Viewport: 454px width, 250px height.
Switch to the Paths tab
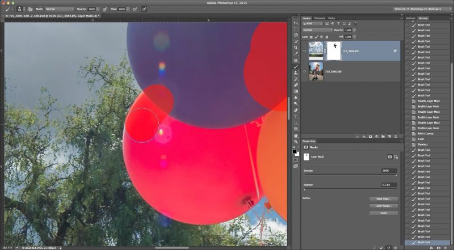[331, 18]
